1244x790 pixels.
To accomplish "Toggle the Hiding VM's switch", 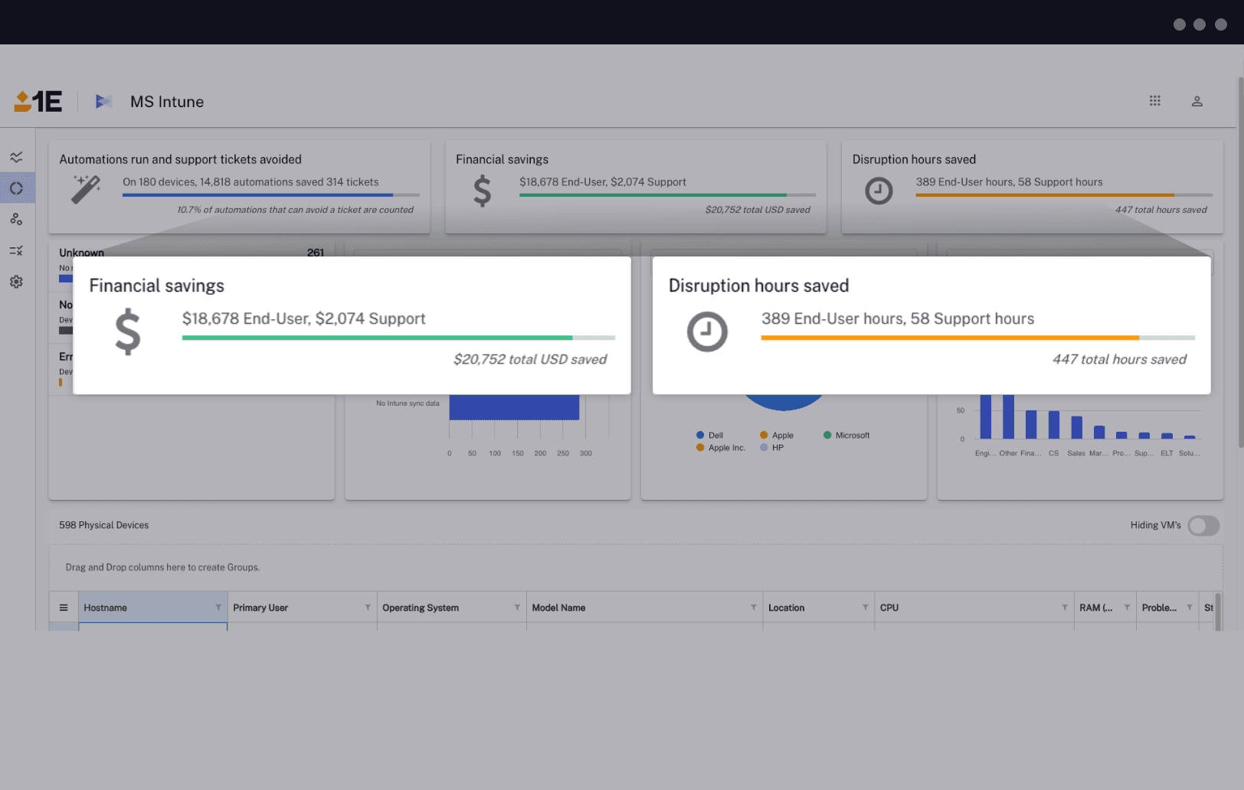I will tap(1203, 525).
